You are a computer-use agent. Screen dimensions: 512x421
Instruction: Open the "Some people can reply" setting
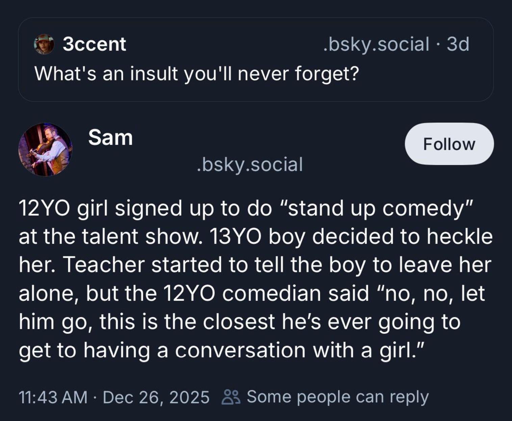(337, 397)
